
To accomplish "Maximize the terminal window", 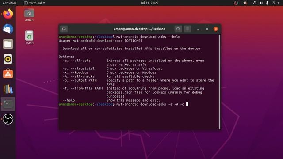I will pos(207,29).
